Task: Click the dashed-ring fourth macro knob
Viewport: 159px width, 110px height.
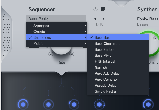Action: click(99, 105)
